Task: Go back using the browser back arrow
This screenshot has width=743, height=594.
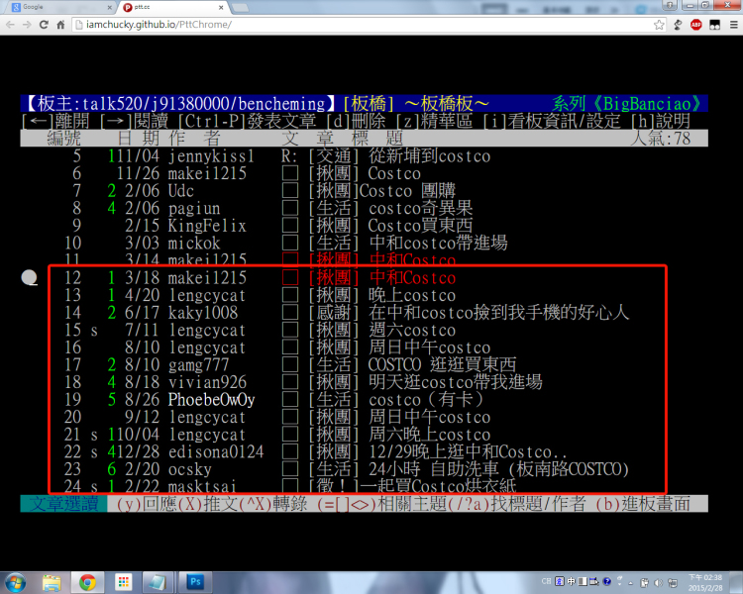Action: tap(11, 25)
